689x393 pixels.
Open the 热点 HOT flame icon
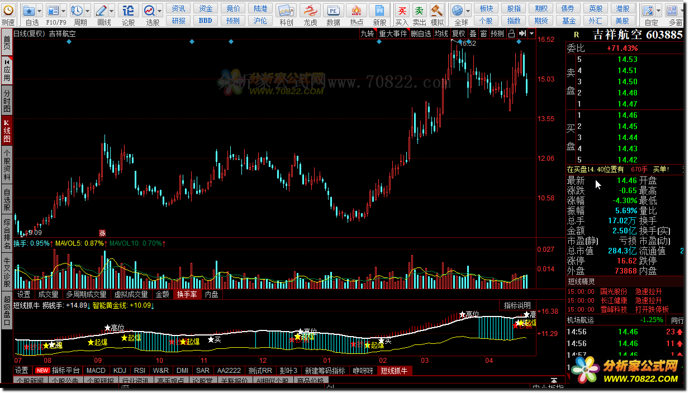coord(357,10)
